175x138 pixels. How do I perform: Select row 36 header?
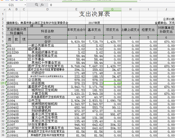3,135
